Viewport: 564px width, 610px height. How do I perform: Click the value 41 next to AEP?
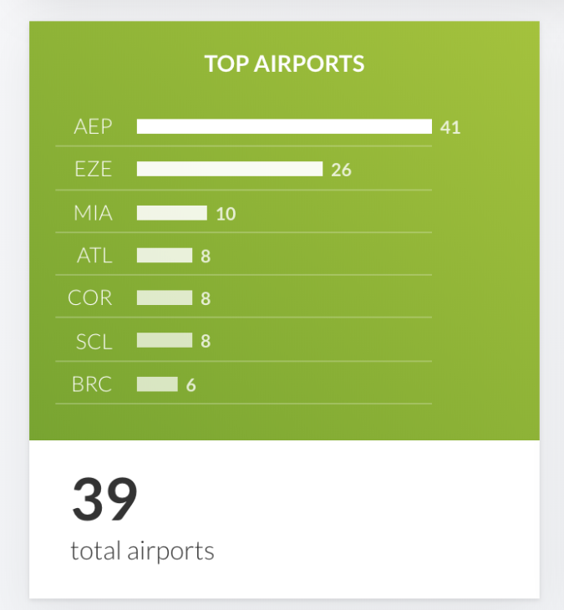coord(450,127)
